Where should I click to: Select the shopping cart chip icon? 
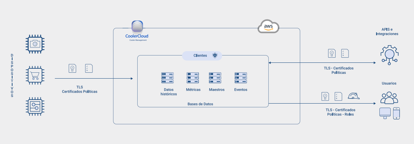[x=35, y=76]
